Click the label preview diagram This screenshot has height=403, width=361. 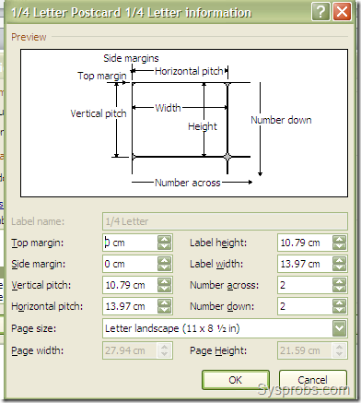[184, 123]
